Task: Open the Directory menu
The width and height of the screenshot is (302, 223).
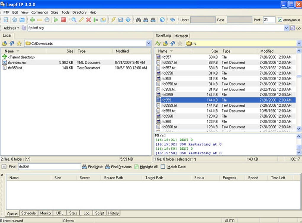Action: [x=79, y=12]
